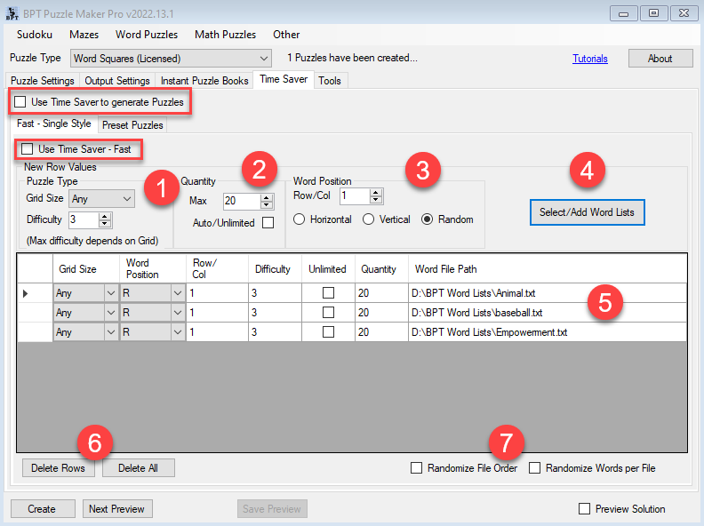Decrease Max quantity with down arrow
Image resolution: width=704 pixels, height=526 pixels.
pos(267,204)
